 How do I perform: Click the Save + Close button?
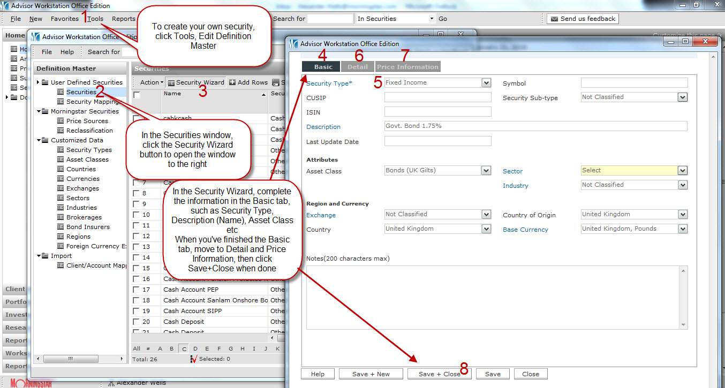pyautogui.click(x=439, y=374)
